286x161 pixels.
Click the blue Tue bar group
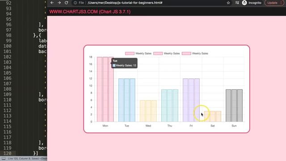(x=127, y=100)
